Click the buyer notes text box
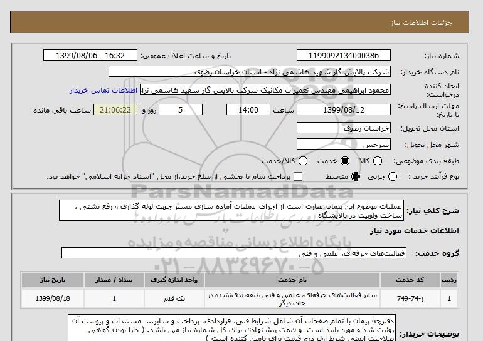 (x=231, y=328)
